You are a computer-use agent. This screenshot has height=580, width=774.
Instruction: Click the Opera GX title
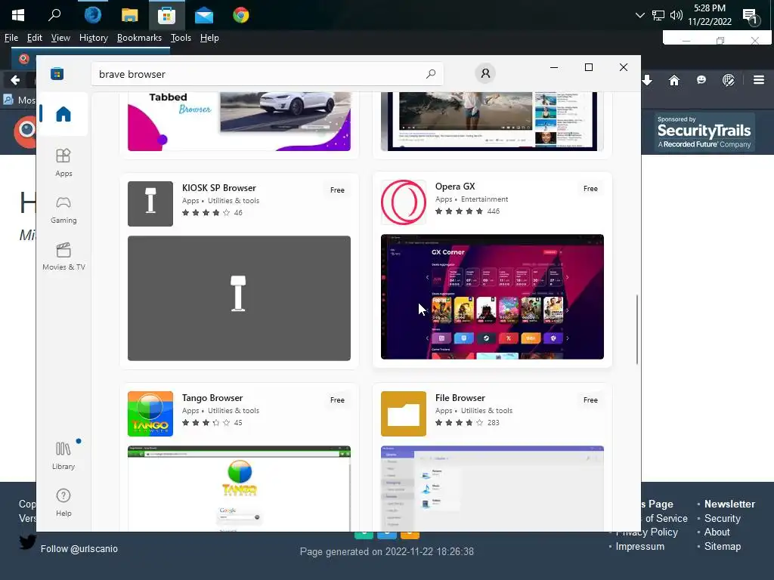454,187
